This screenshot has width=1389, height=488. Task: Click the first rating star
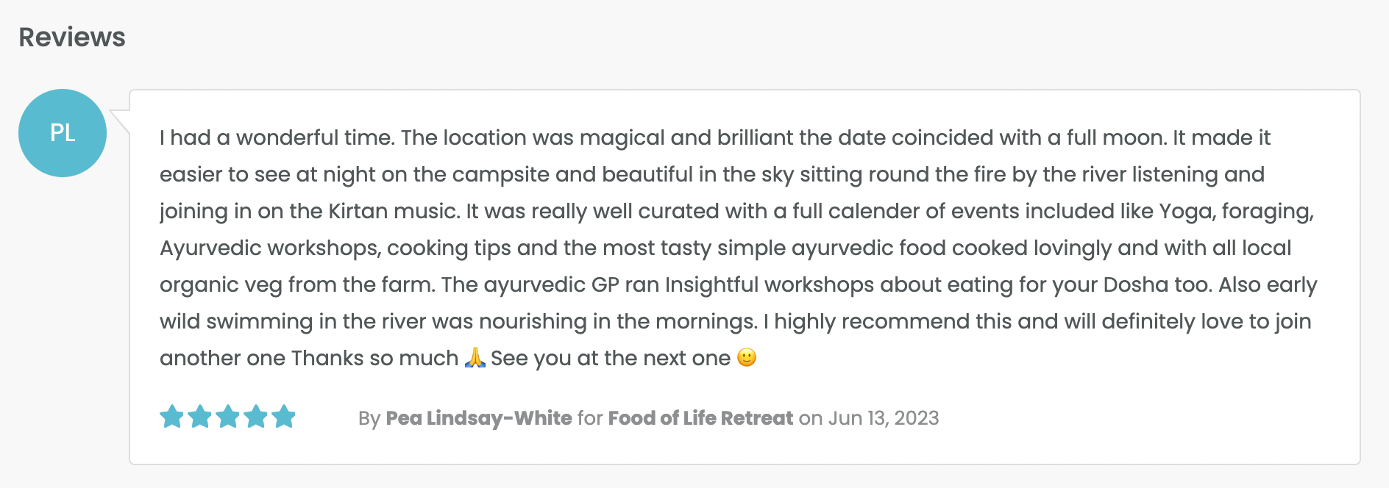pyautogui.click(x=171, y=417)
